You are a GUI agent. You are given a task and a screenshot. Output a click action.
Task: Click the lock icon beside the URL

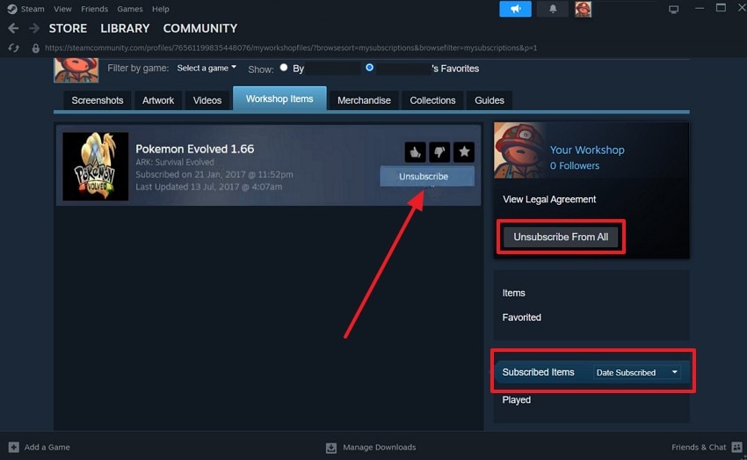click(x=35, y=48)
